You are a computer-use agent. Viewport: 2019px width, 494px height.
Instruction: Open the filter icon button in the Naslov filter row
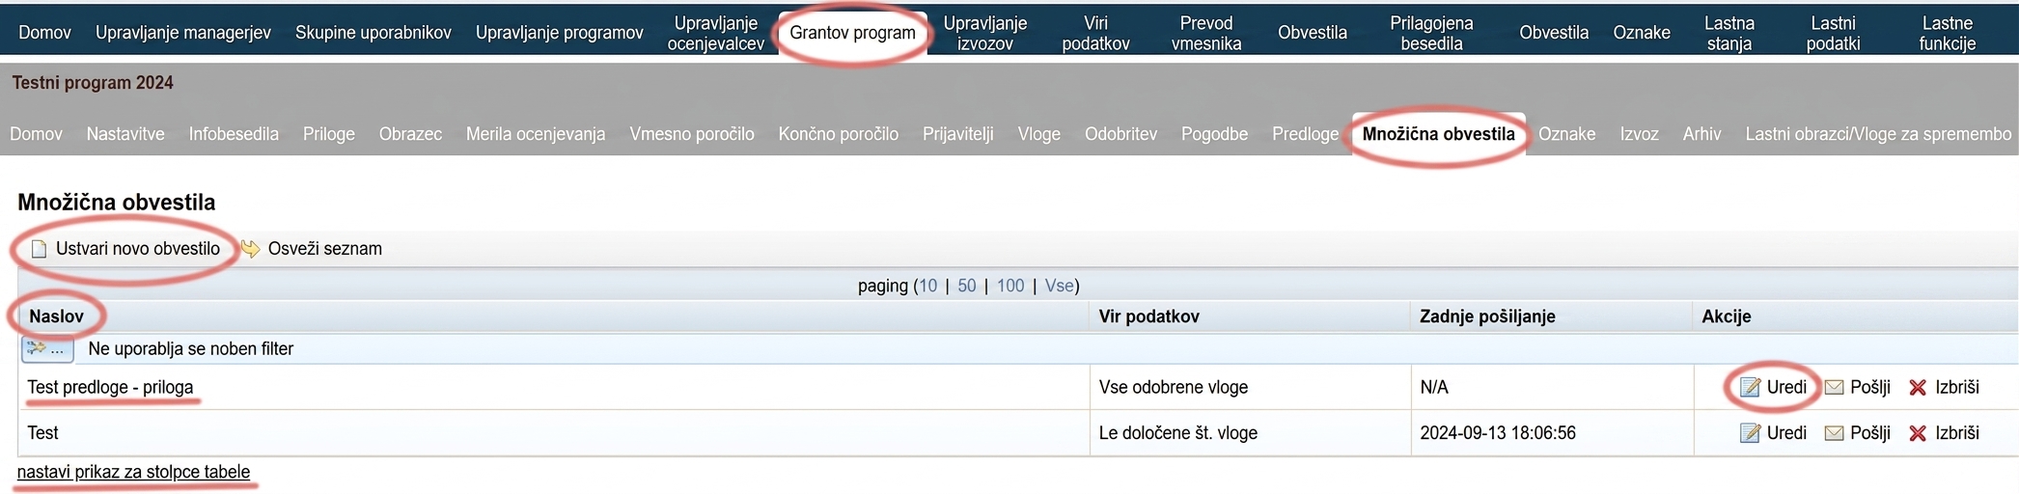(x=47, y=348)
